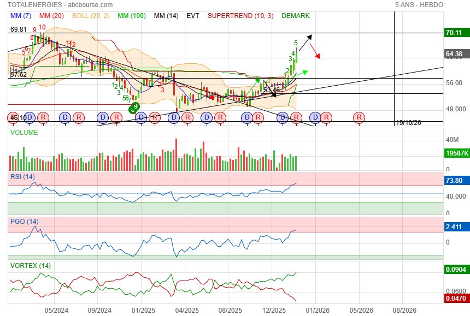Click the EVT events legend label

(x=192, y=16)
